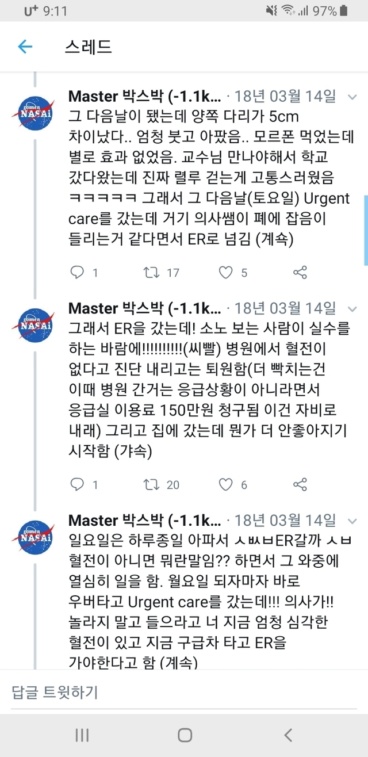Tap the Android back navigation button
Image resolution: width=368 pixels, height=757 pixels.
tap(288, 735)
